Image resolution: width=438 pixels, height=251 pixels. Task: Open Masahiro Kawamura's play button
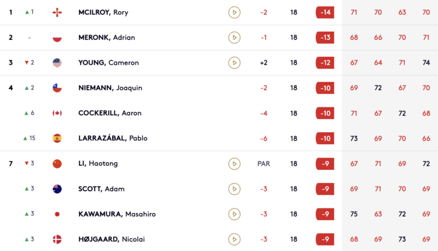(x=234, y=214)
